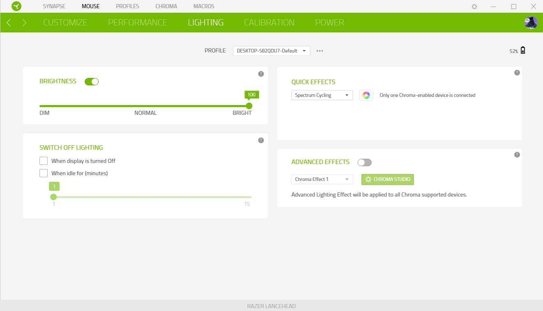Viewport: 543px width, 311px height.
Task: Click help icon in Quick Effects panel
Action: pyautogui.click(x=517, y=73)
